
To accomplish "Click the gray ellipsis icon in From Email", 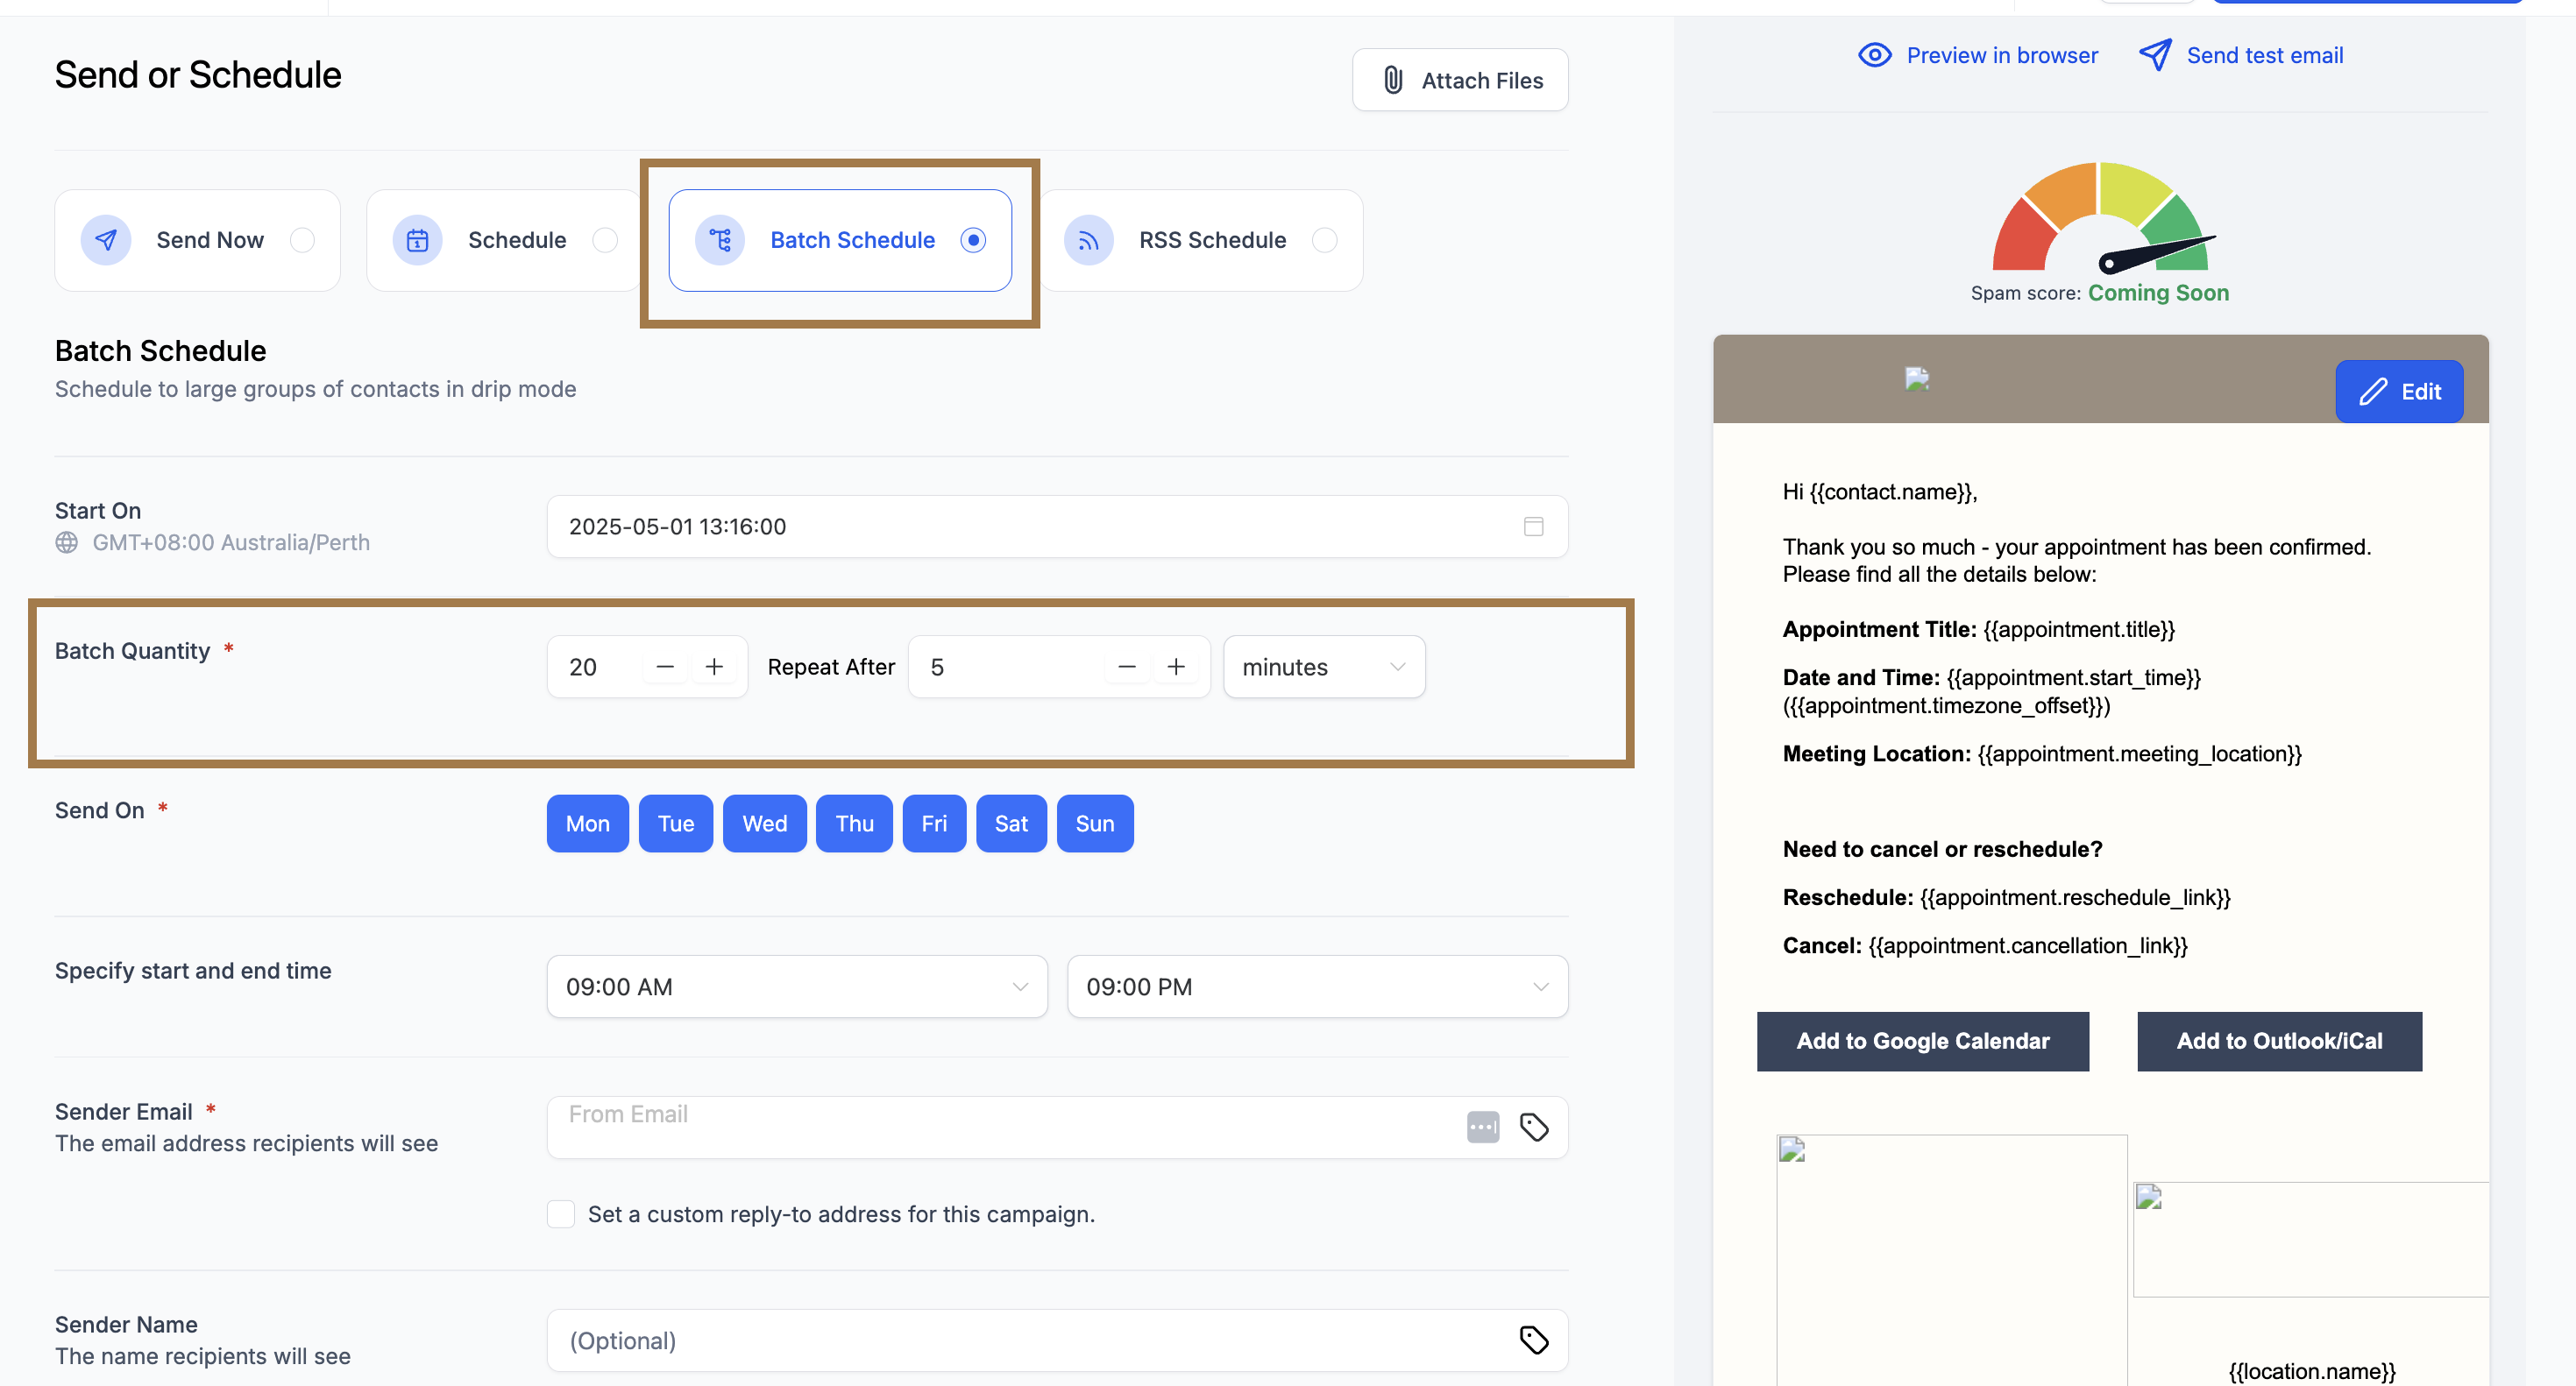I will click(x=1482, y=1128).
